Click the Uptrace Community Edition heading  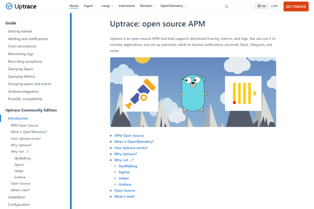(x=31, y=110)
